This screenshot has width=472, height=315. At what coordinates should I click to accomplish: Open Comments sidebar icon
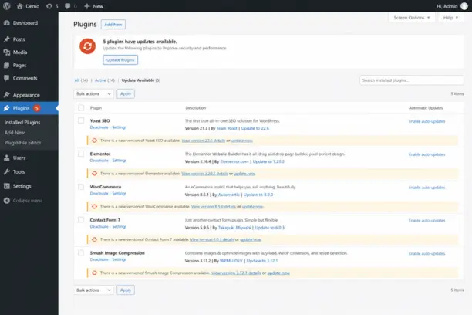tap(7, 78)
